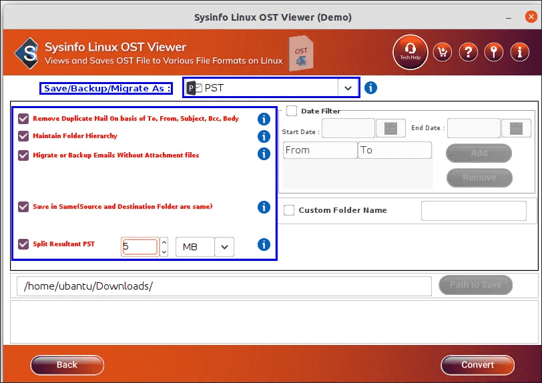The width and height of the screenshot is (542, 383).
Task: Show info for Remove Duplicate Mail option
Action: tap(264, 119)
